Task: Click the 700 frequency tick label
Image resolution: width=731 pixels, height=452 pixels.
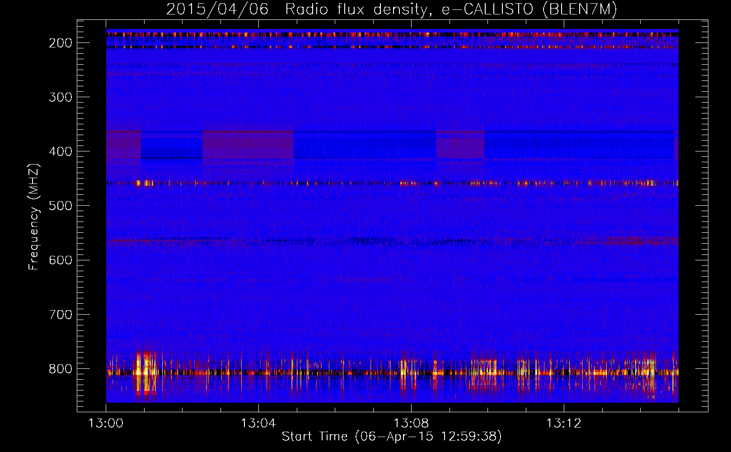Action: [x=61, y=314]
